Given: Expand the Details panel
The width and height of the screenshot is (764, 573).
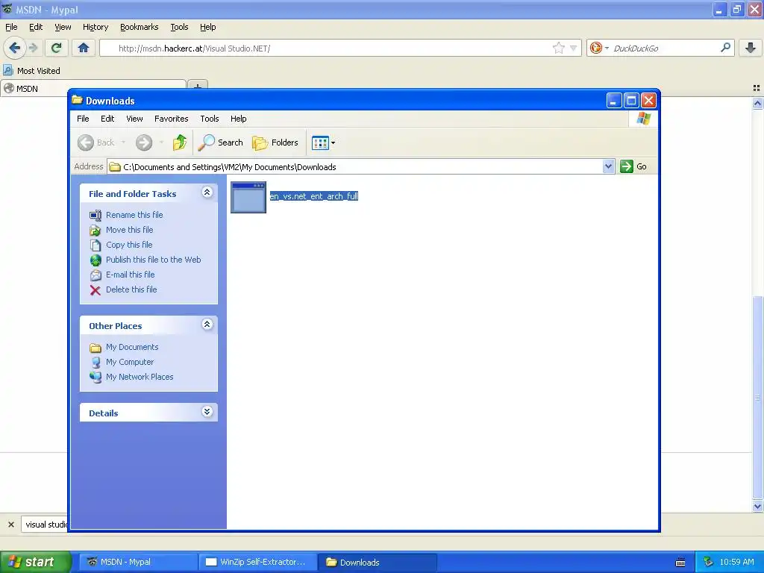Looking at the screenshot, I should pyautogui.click(x=207, y=411).
